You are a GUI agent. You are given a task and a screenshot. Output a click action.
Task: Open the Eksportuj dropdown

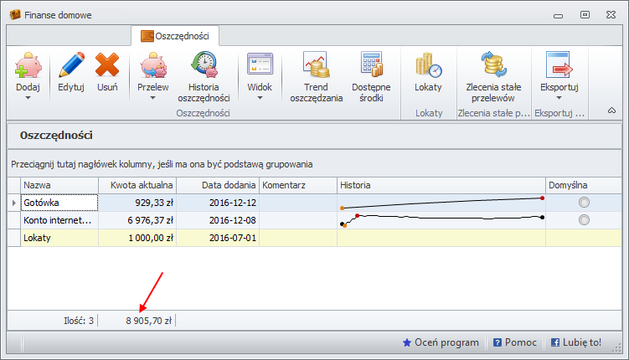(x=559, y=98)
